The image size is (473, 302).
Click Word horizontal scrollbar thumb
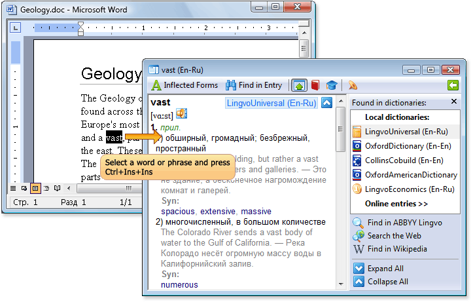[109, 189]
